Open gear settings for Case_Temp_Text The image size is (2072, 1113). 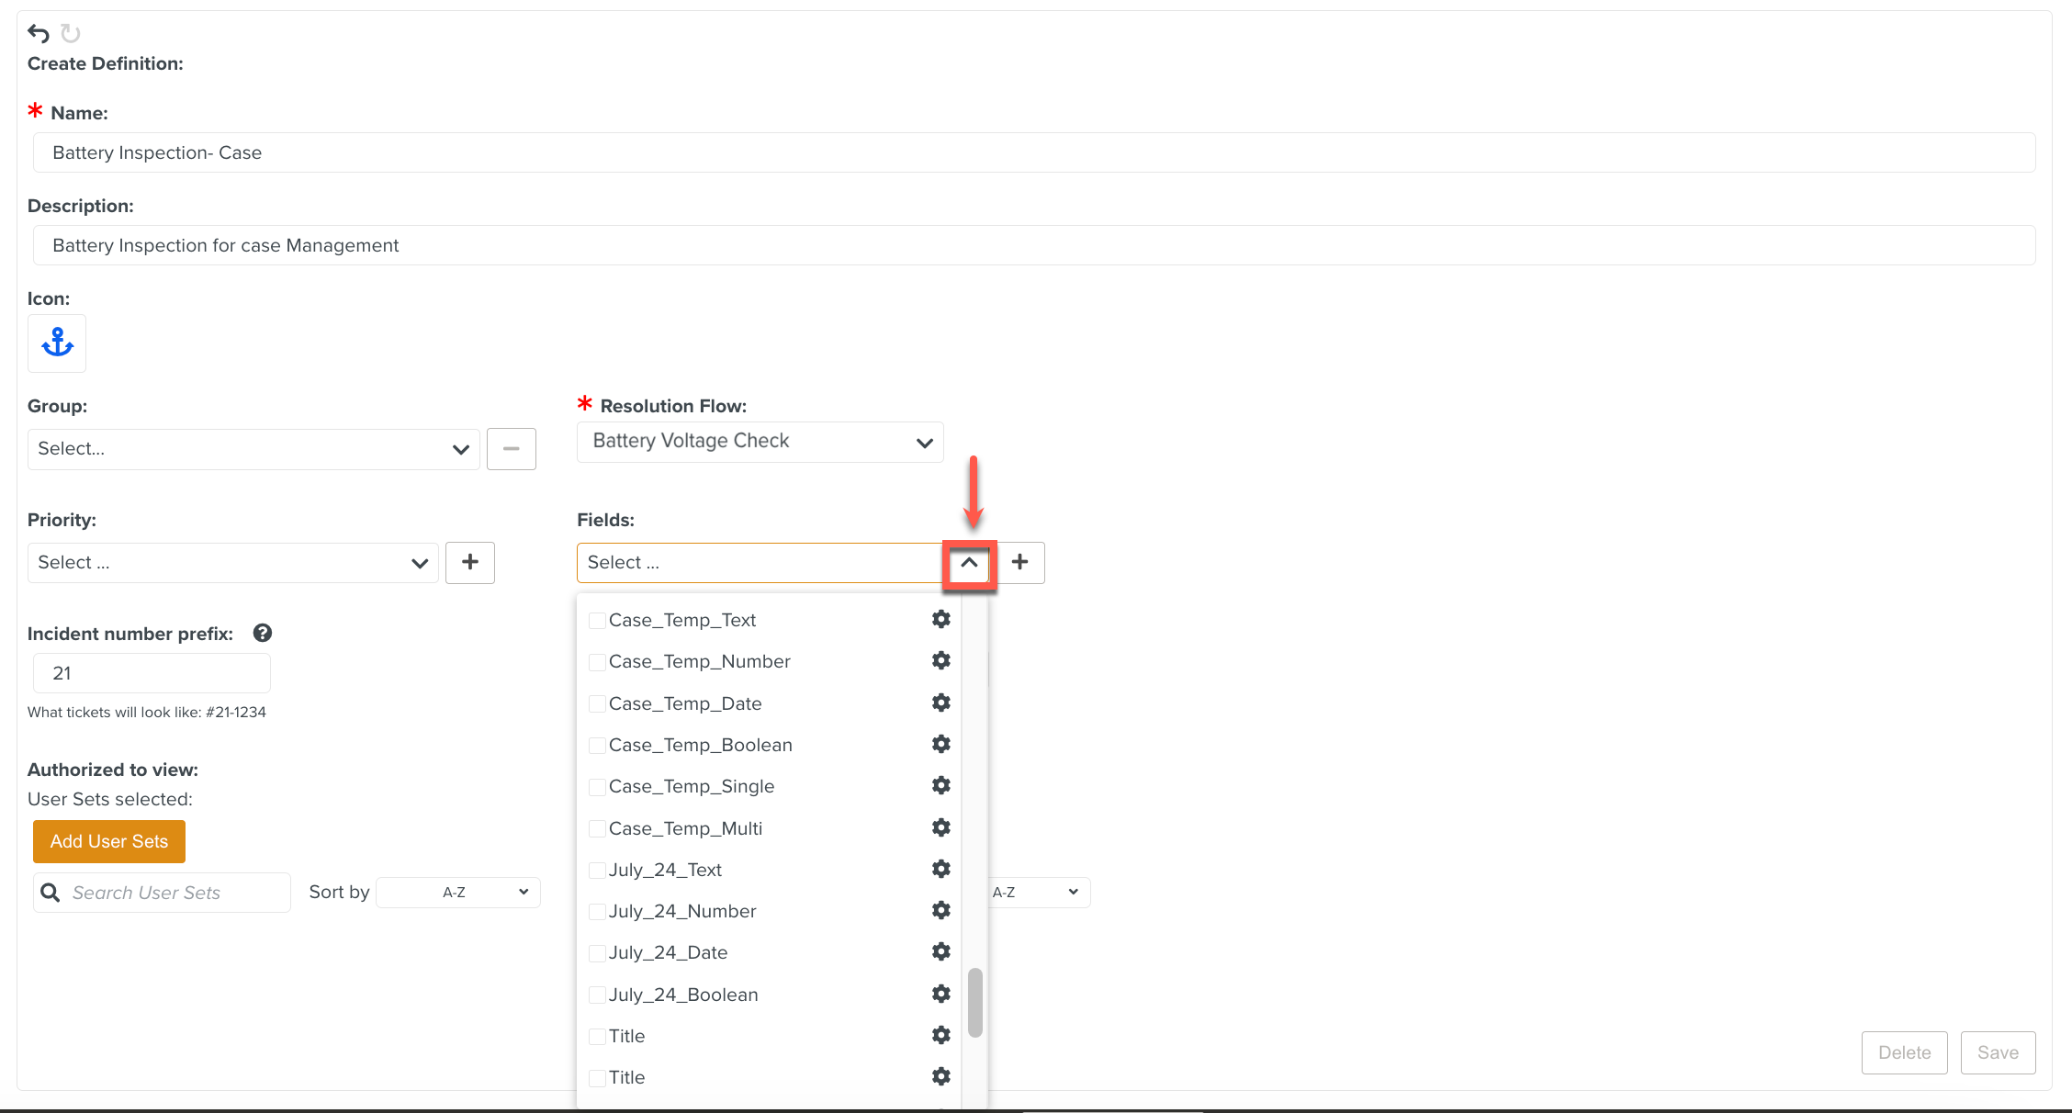pyautogui.click(x=940, y=620)
